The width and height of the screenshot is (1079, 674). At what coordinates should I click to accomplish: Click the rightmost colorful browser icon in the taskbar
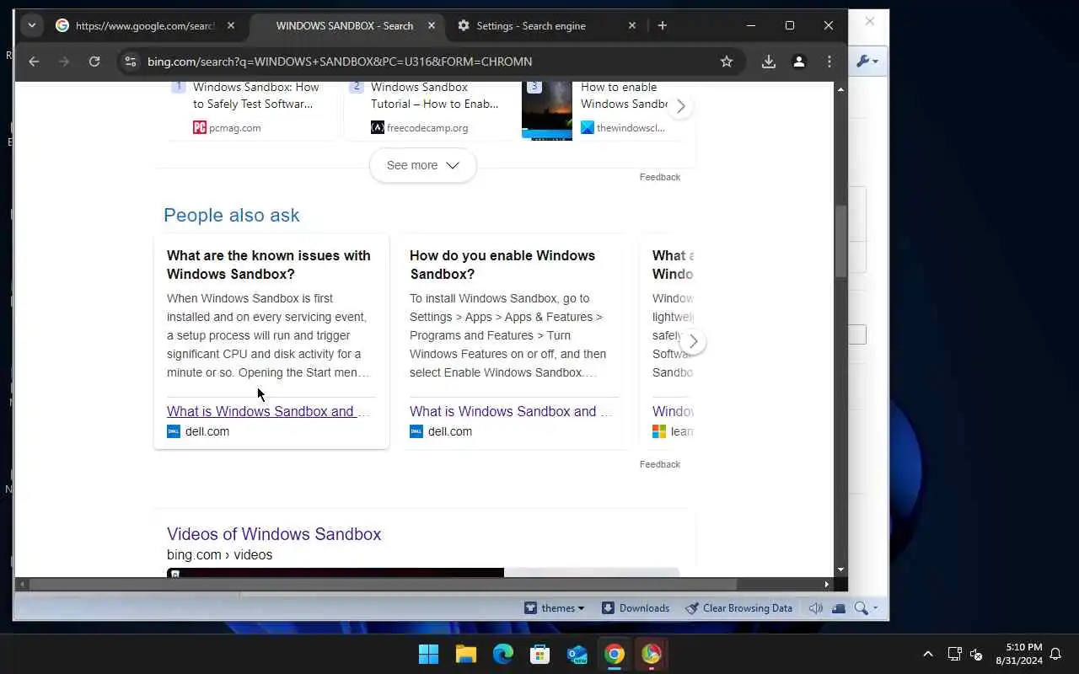pyautogui.click(x=652, y=654)
